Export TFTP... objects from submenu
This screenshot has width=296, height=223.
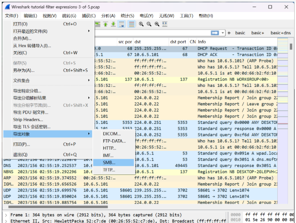pos(114,170)
